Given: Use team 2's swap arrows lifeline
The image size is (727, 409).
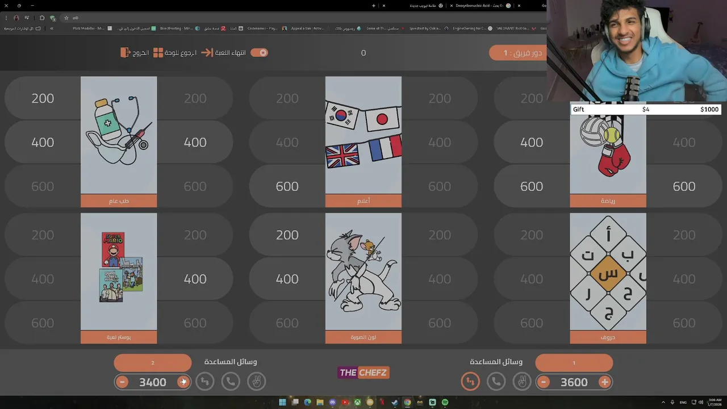Looking at the screenshot, I should [x=205, y=381].
